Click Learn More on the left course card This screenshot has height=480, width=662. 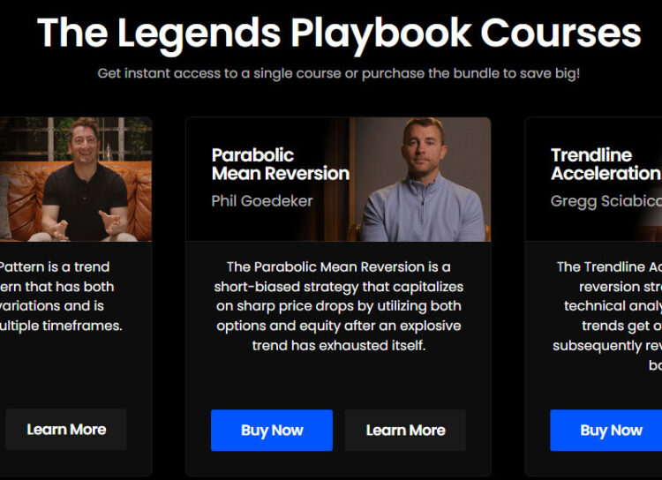[x=66, y=430]
